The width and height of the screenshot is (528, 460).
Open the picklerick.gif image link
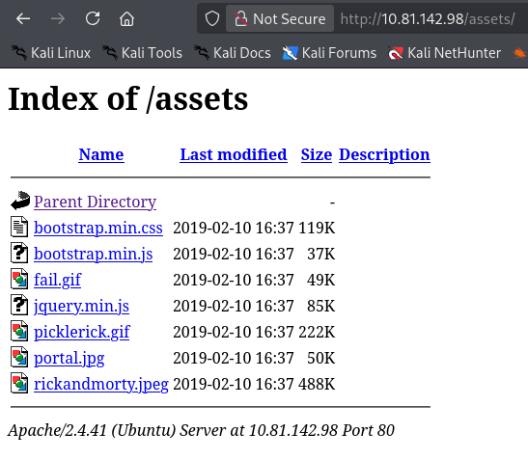82,332
